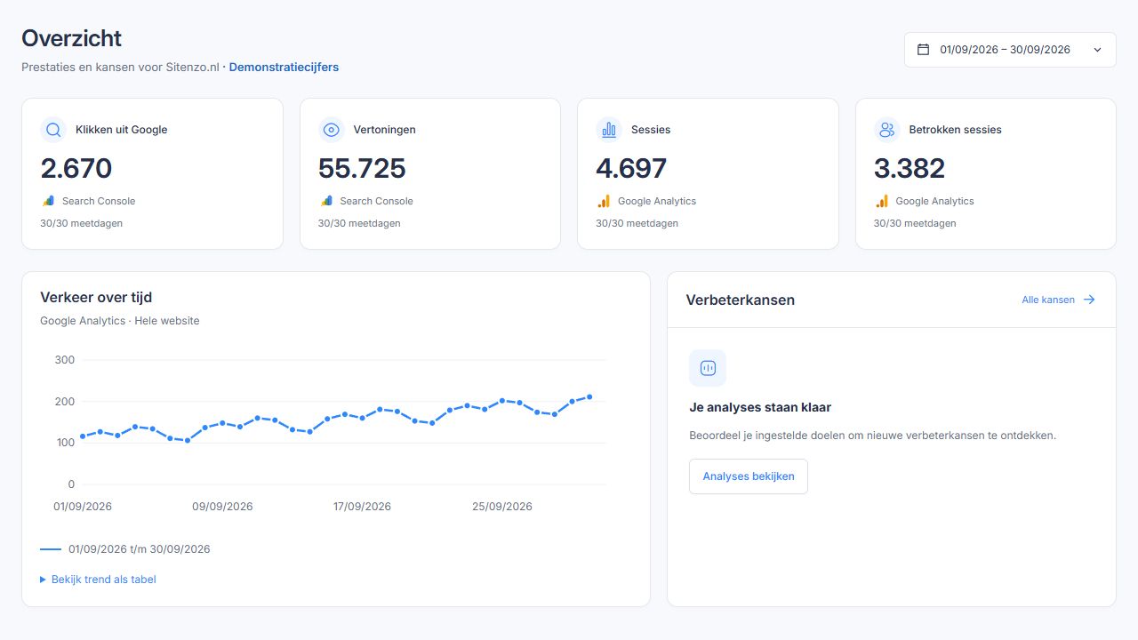Click the calendar icon in date selector
The image size is (1138, 640).
pos(923,50)
